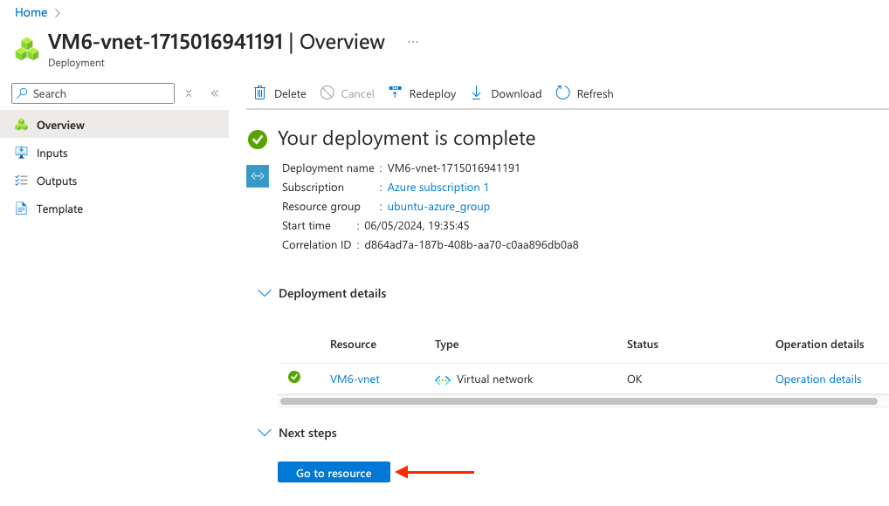Click the green check beside VM6-vnet row
889x506 pixels.
coord(294,377)
